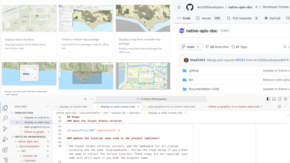This screenshot has height=163, width=290.
Task: Open the Explorer panel ellipsis menu
Action: click(47, 107)
